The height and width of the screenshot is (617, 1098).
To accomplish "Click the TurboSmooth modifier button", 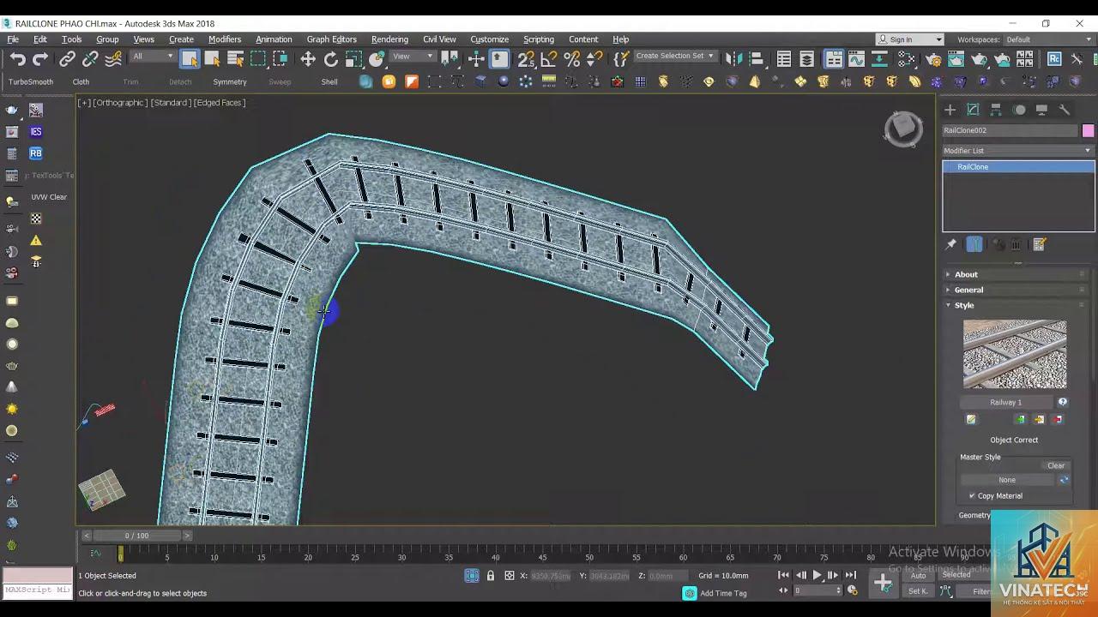I will pos(31,82).
